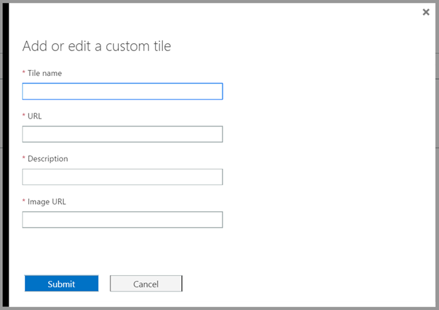This screenshot has height=310, width=439.
Task: Click the "Image URL" field label
Action: coord(47,201)
